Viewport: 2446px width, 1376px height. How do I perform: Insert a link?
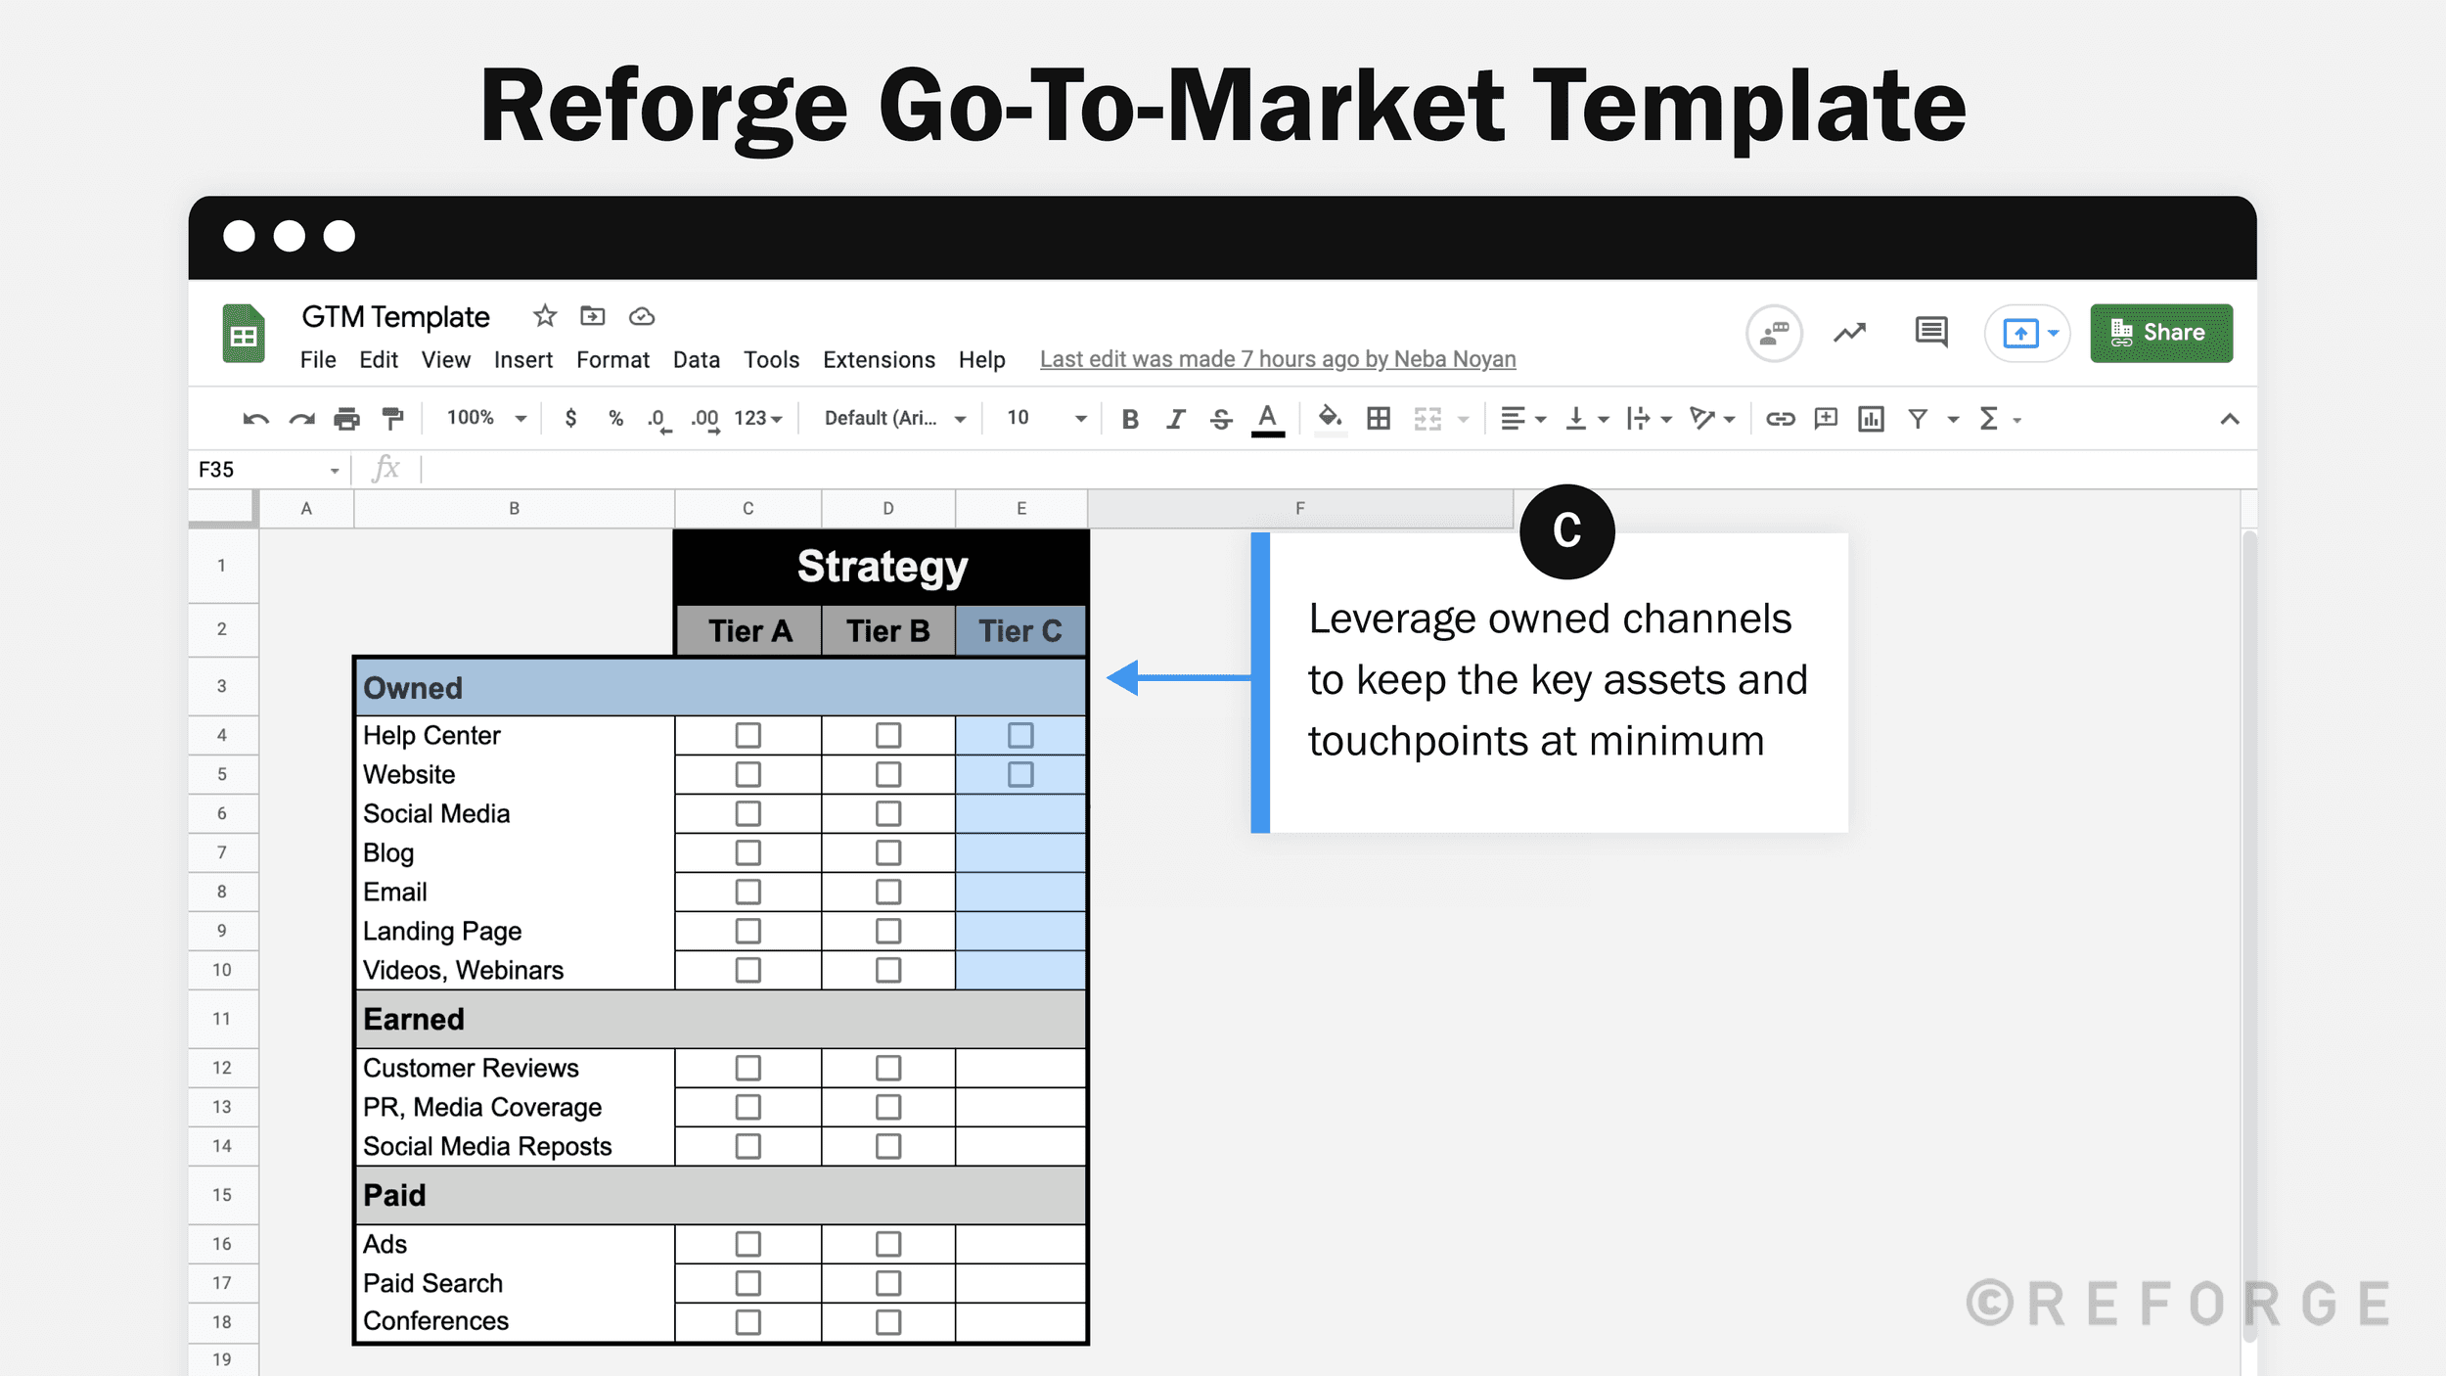(1780, 418)
